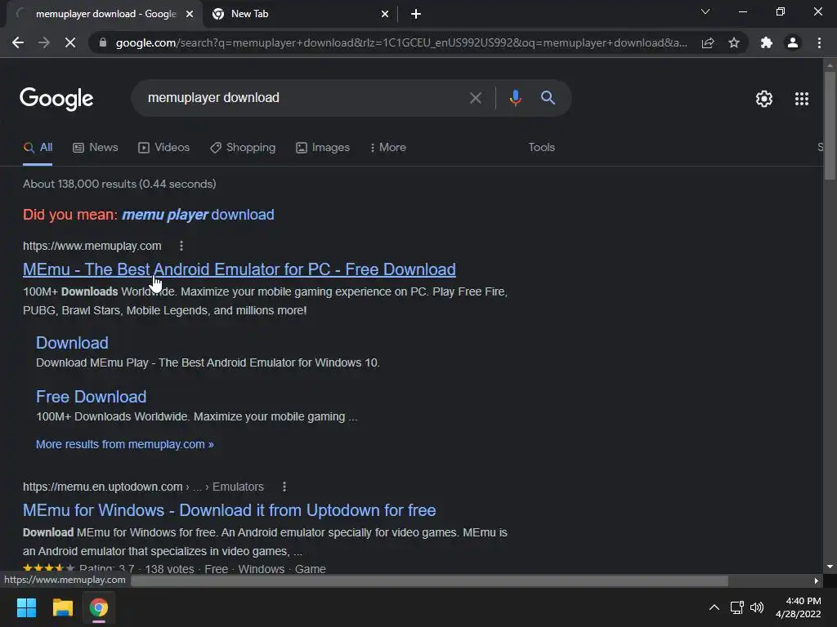Go to Google home via logo
This screenshot has width=837, height=627.
tap(56, 99)
